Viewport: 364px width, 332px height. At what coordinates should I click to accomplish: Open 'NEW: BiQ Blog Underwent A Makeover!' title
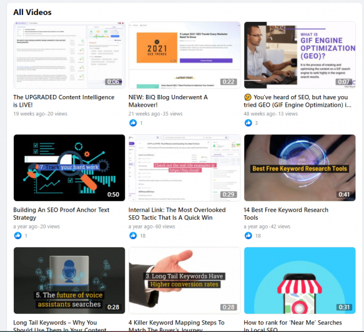click(168, 101)
